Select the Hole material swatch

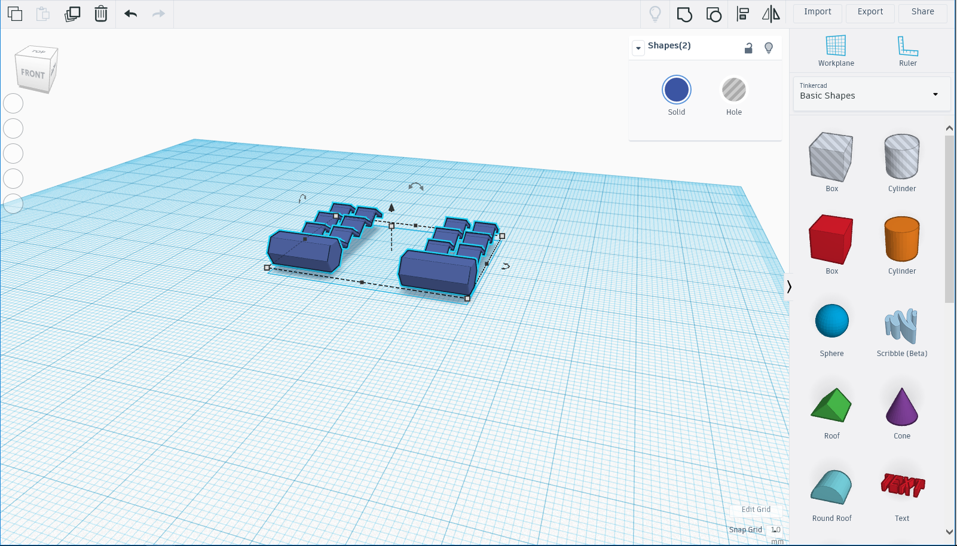click(x=733, y=90)
